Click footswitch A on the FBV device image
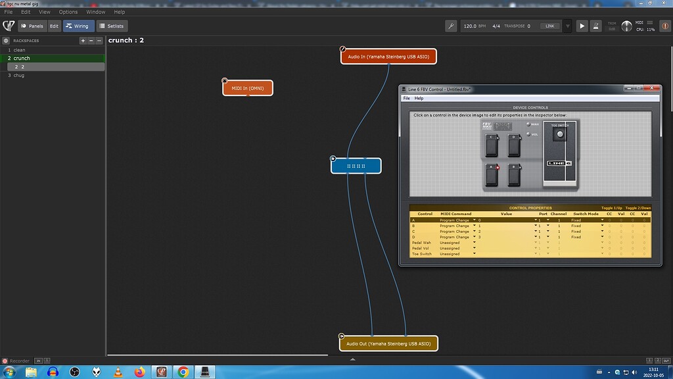This screenshot has width=673, height=379. click(x=492, y=176)
